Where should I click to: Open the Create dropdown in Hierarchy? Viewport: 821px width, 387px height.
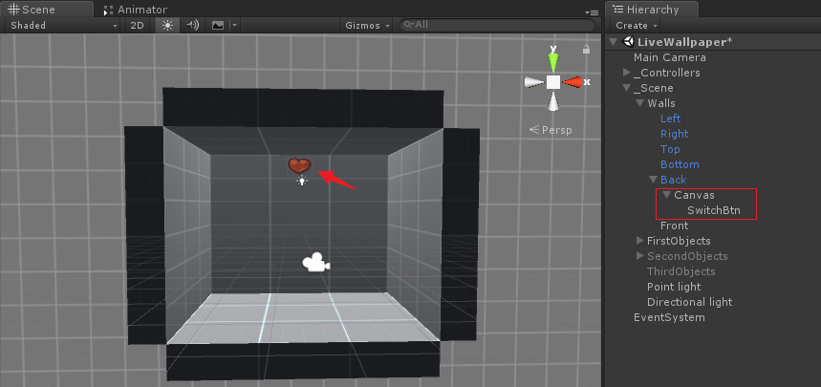637,25
